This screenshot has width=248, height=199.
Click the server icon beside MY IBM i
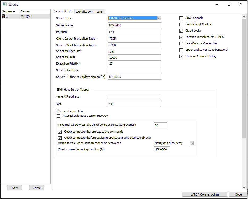pyautogui.click(x=3, y=16)
